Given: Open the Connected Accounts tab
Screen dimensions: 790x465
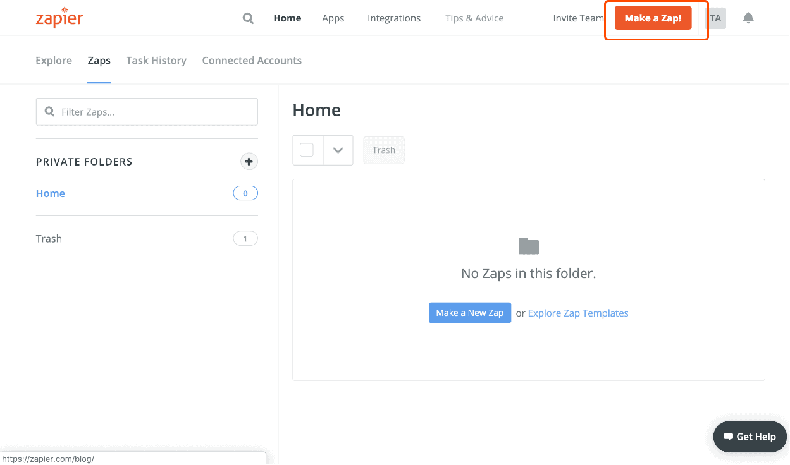Looking at the screenshot, I should click(252, 60).
